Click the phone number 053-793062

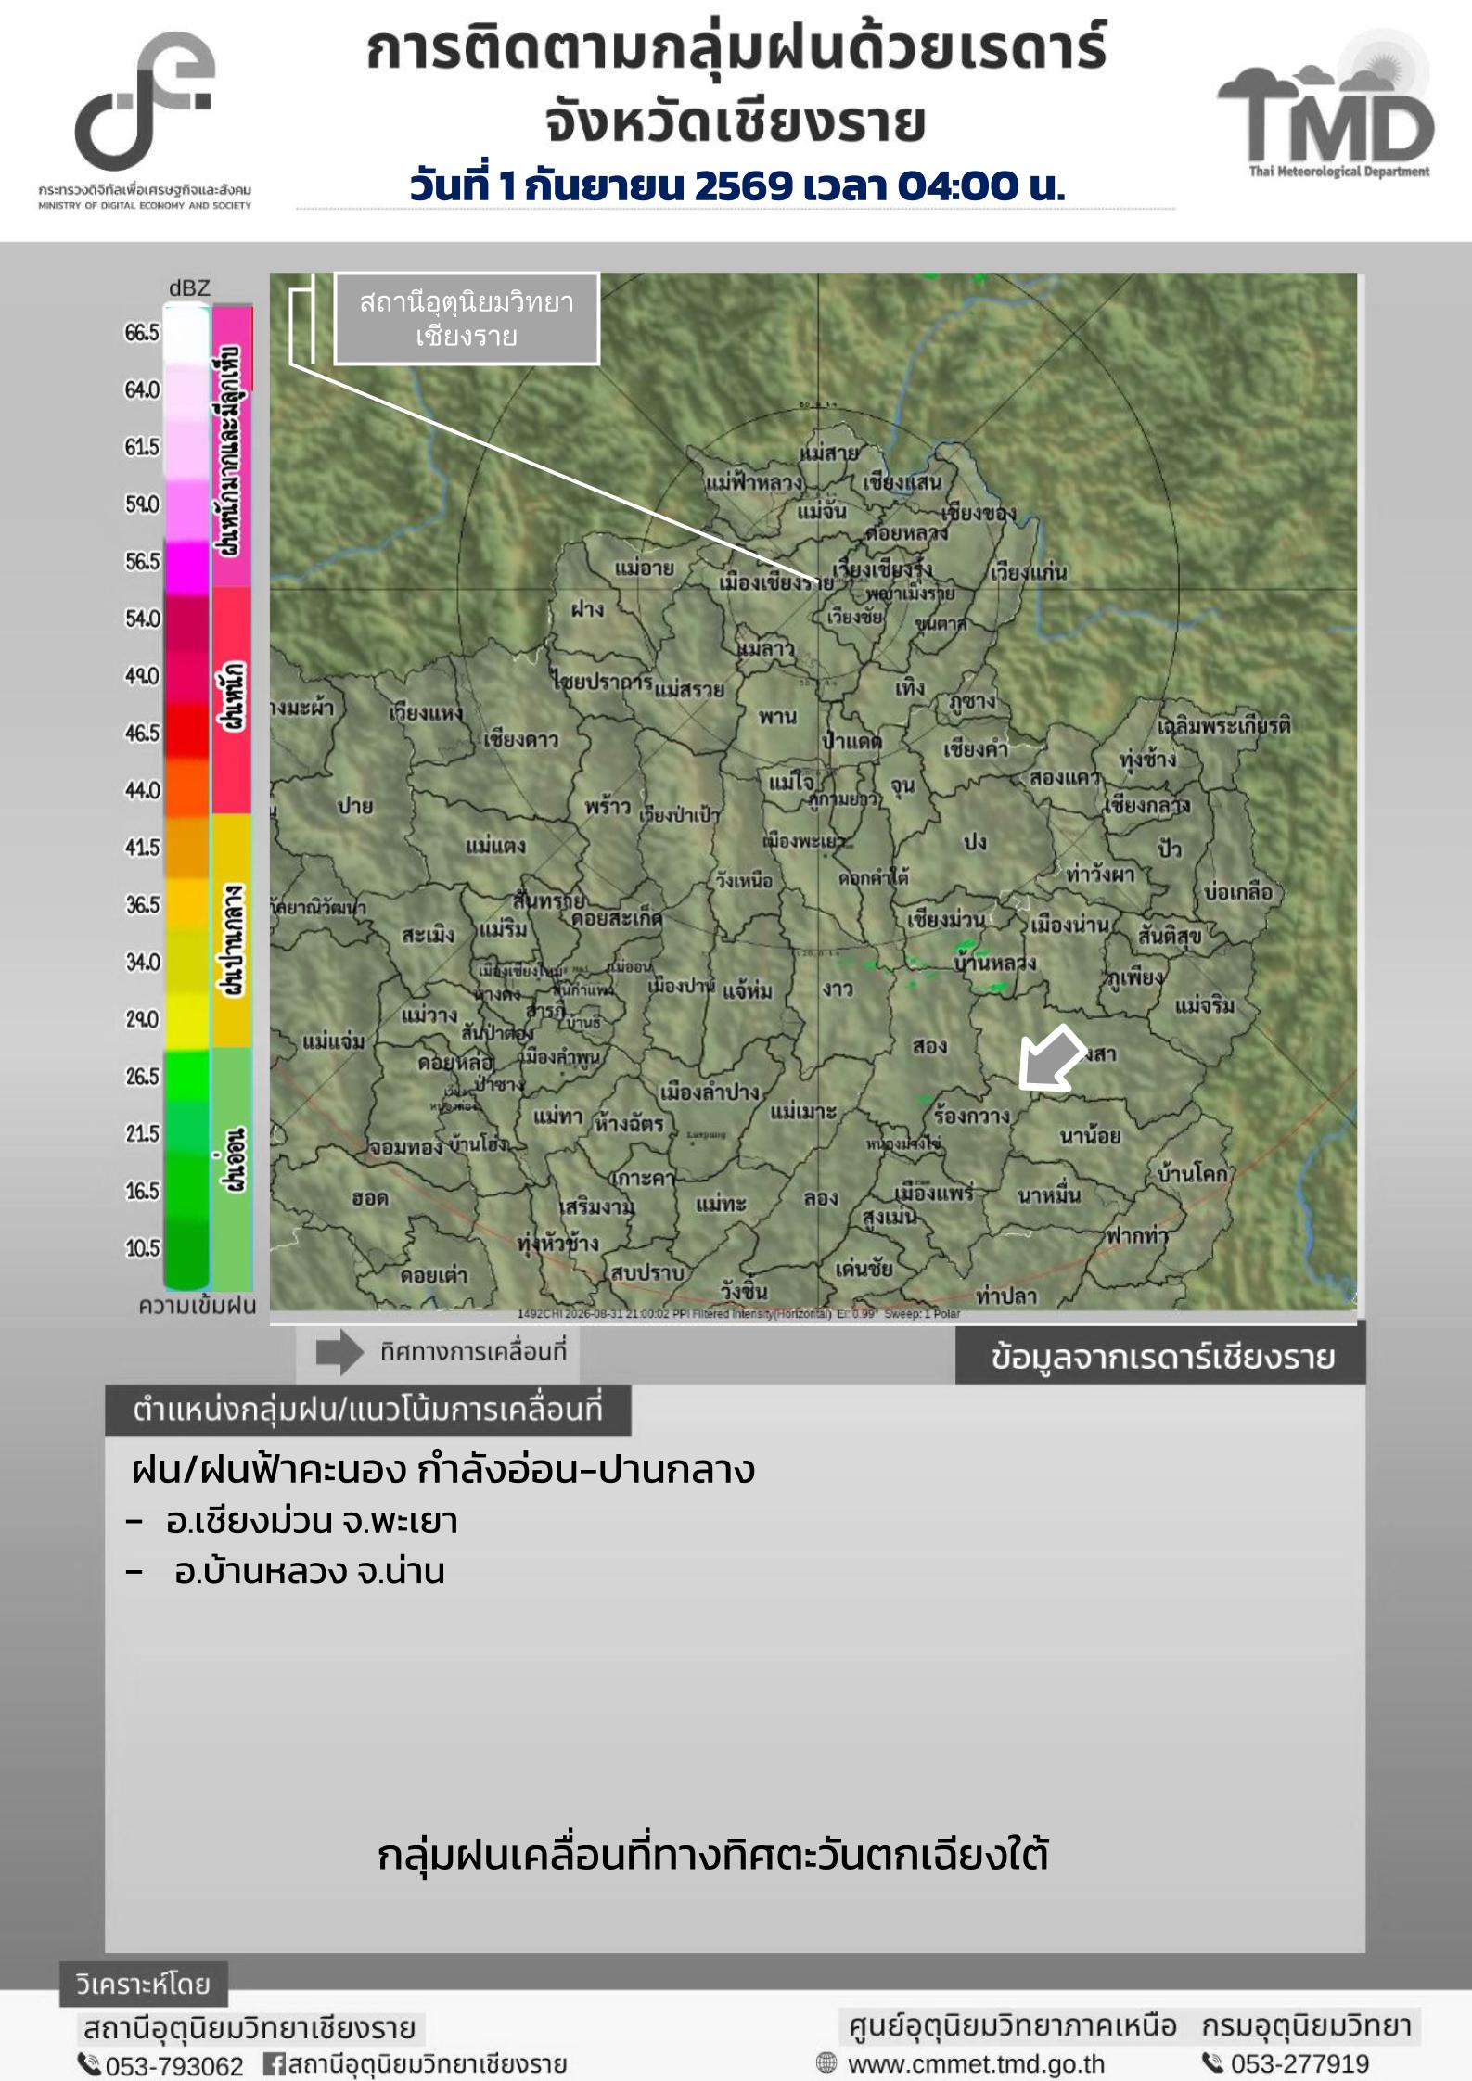[x=174, y=2066]
